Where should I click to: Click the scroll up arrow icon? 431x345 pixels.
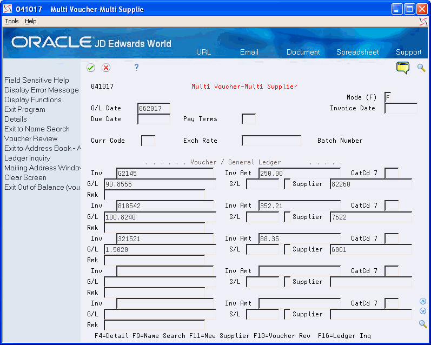(x=423, y=301)
